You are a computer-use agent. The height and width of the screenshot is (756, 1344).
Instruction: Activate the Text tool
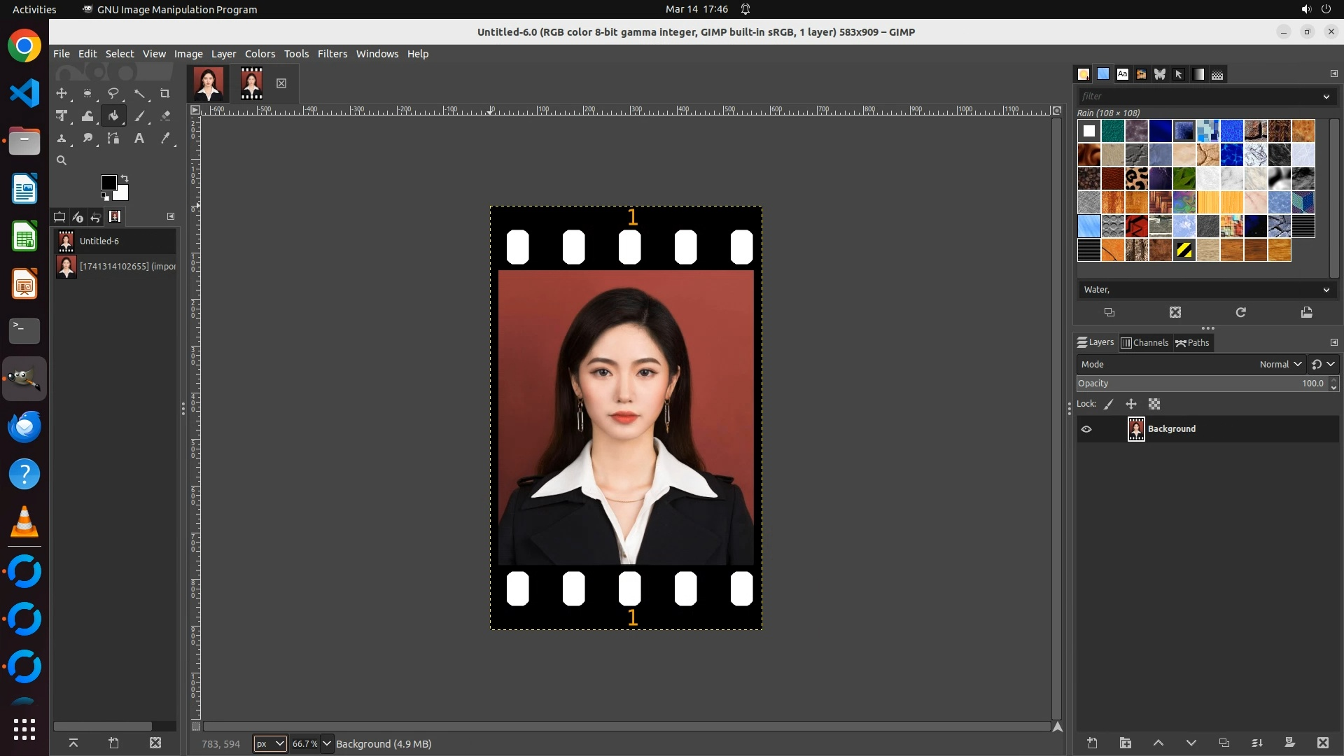(x=139, y=139)
